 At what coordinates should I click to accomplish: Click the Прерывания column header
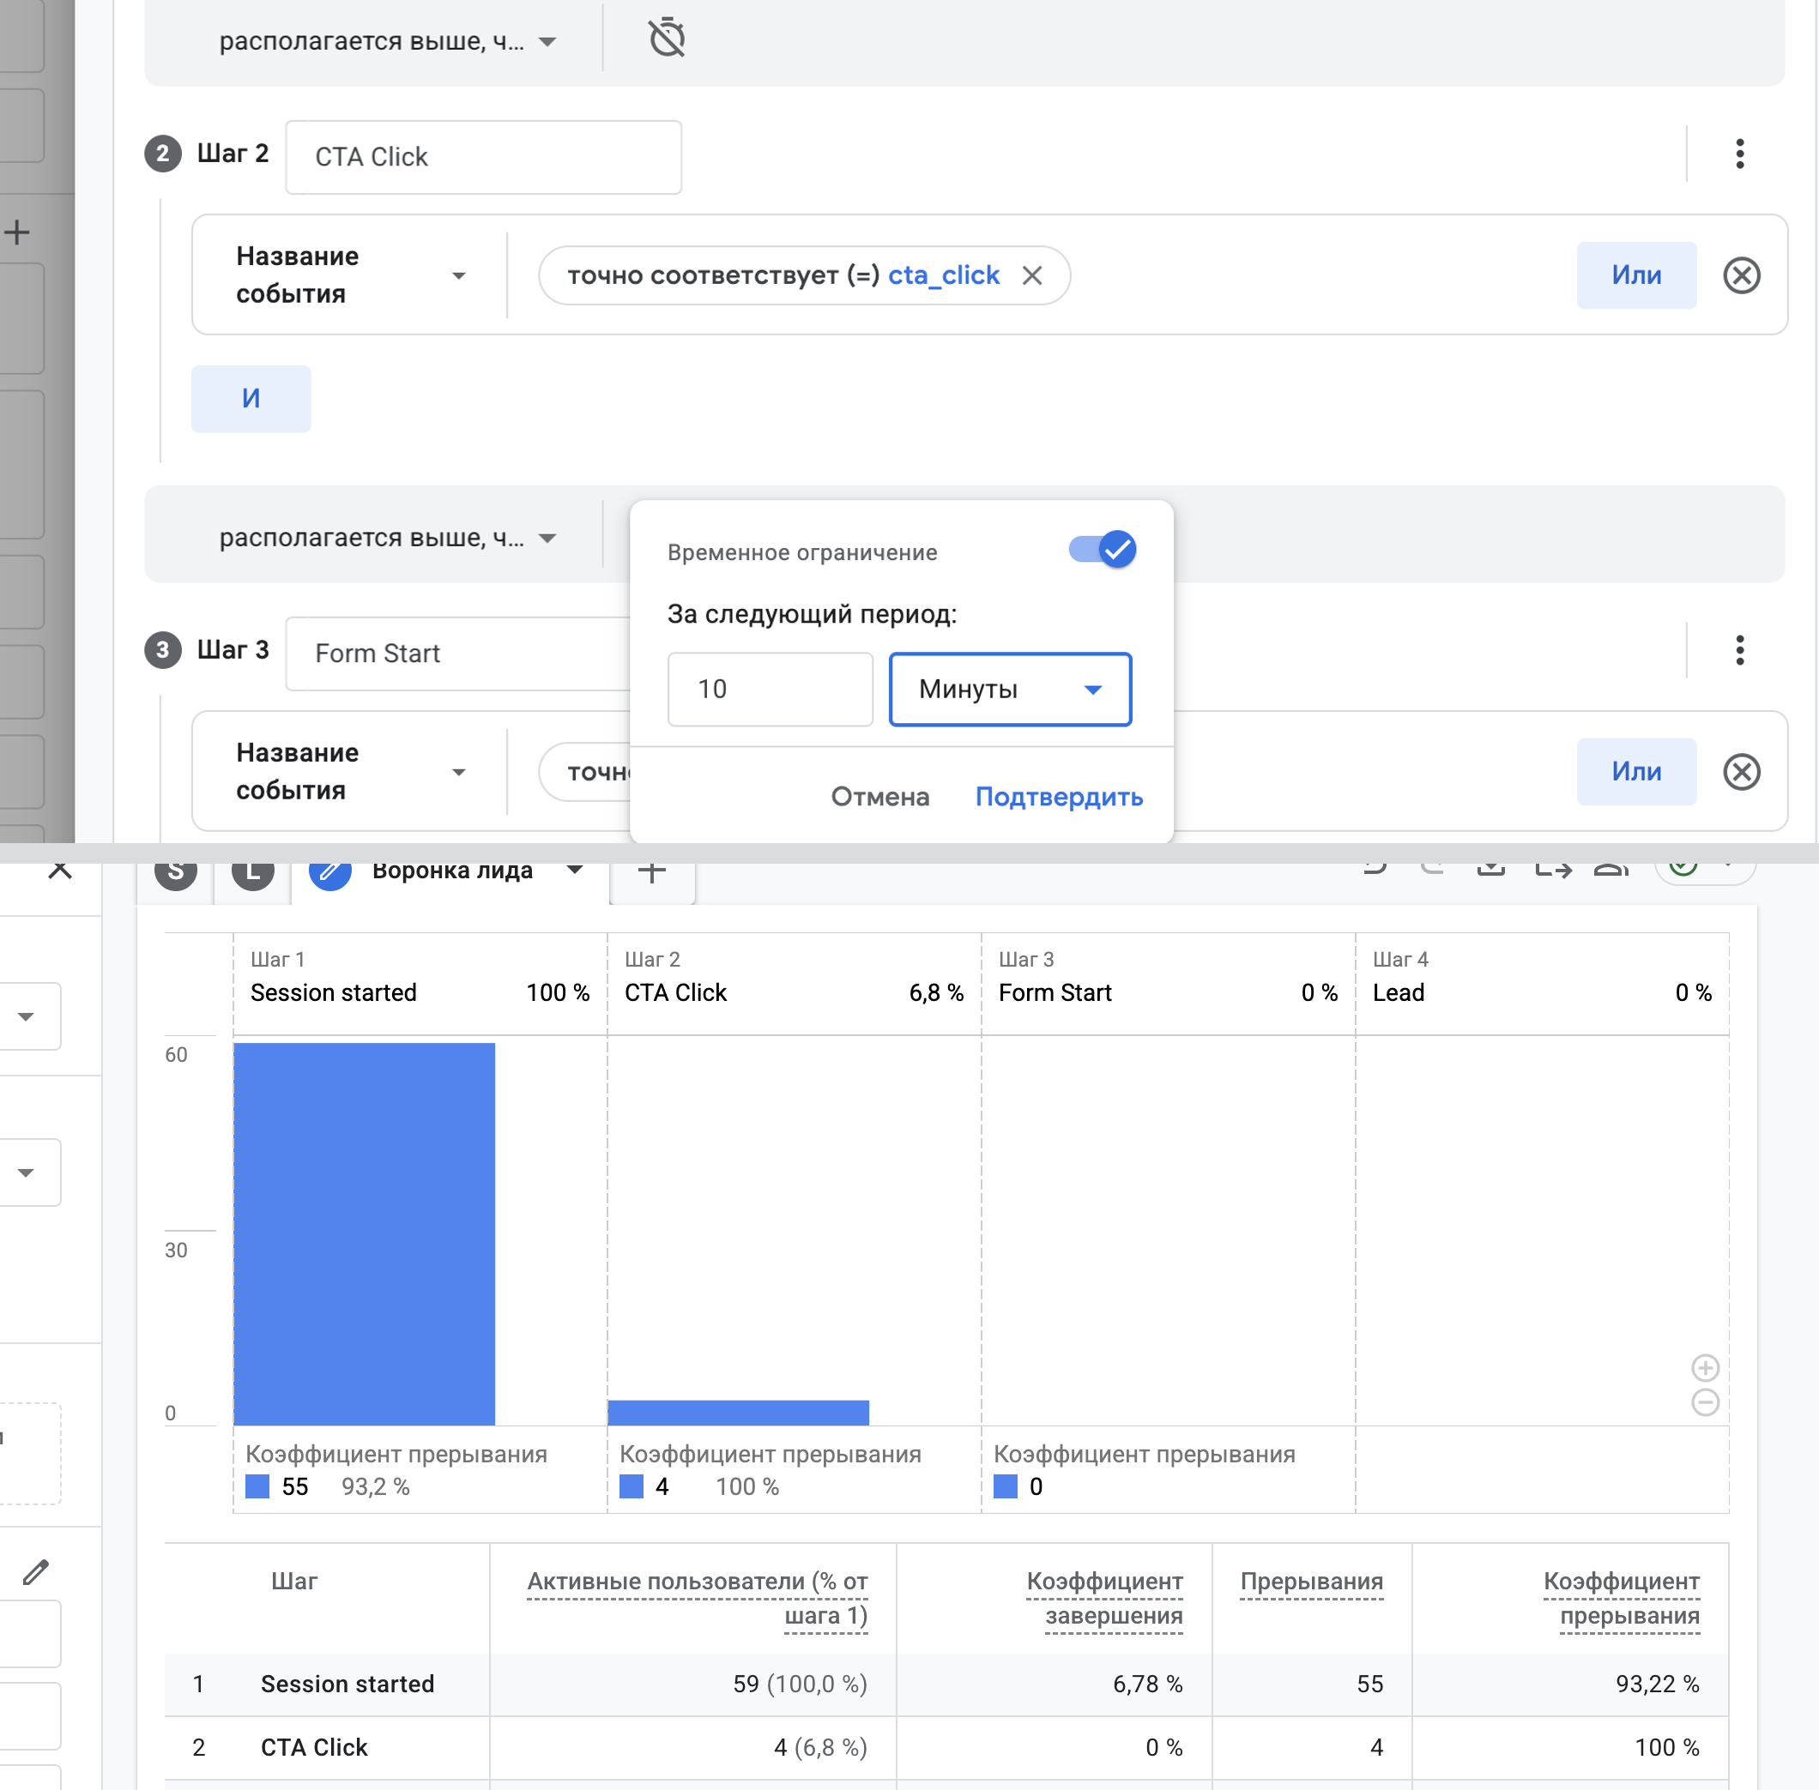click(1311, 1582)
